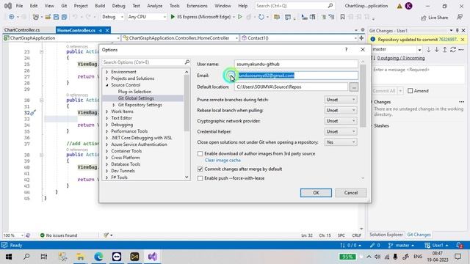
Task: Open Prune remote branches dropdown
Action: (341, 100)
